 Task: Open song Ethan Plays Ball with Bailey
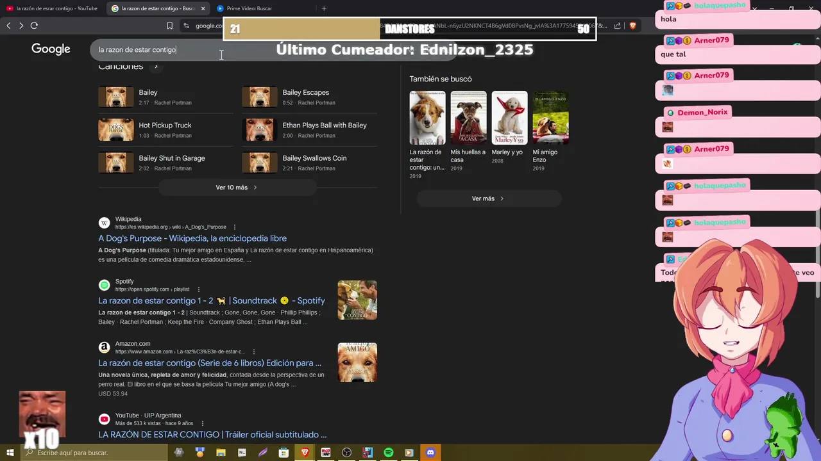(325, 125)
